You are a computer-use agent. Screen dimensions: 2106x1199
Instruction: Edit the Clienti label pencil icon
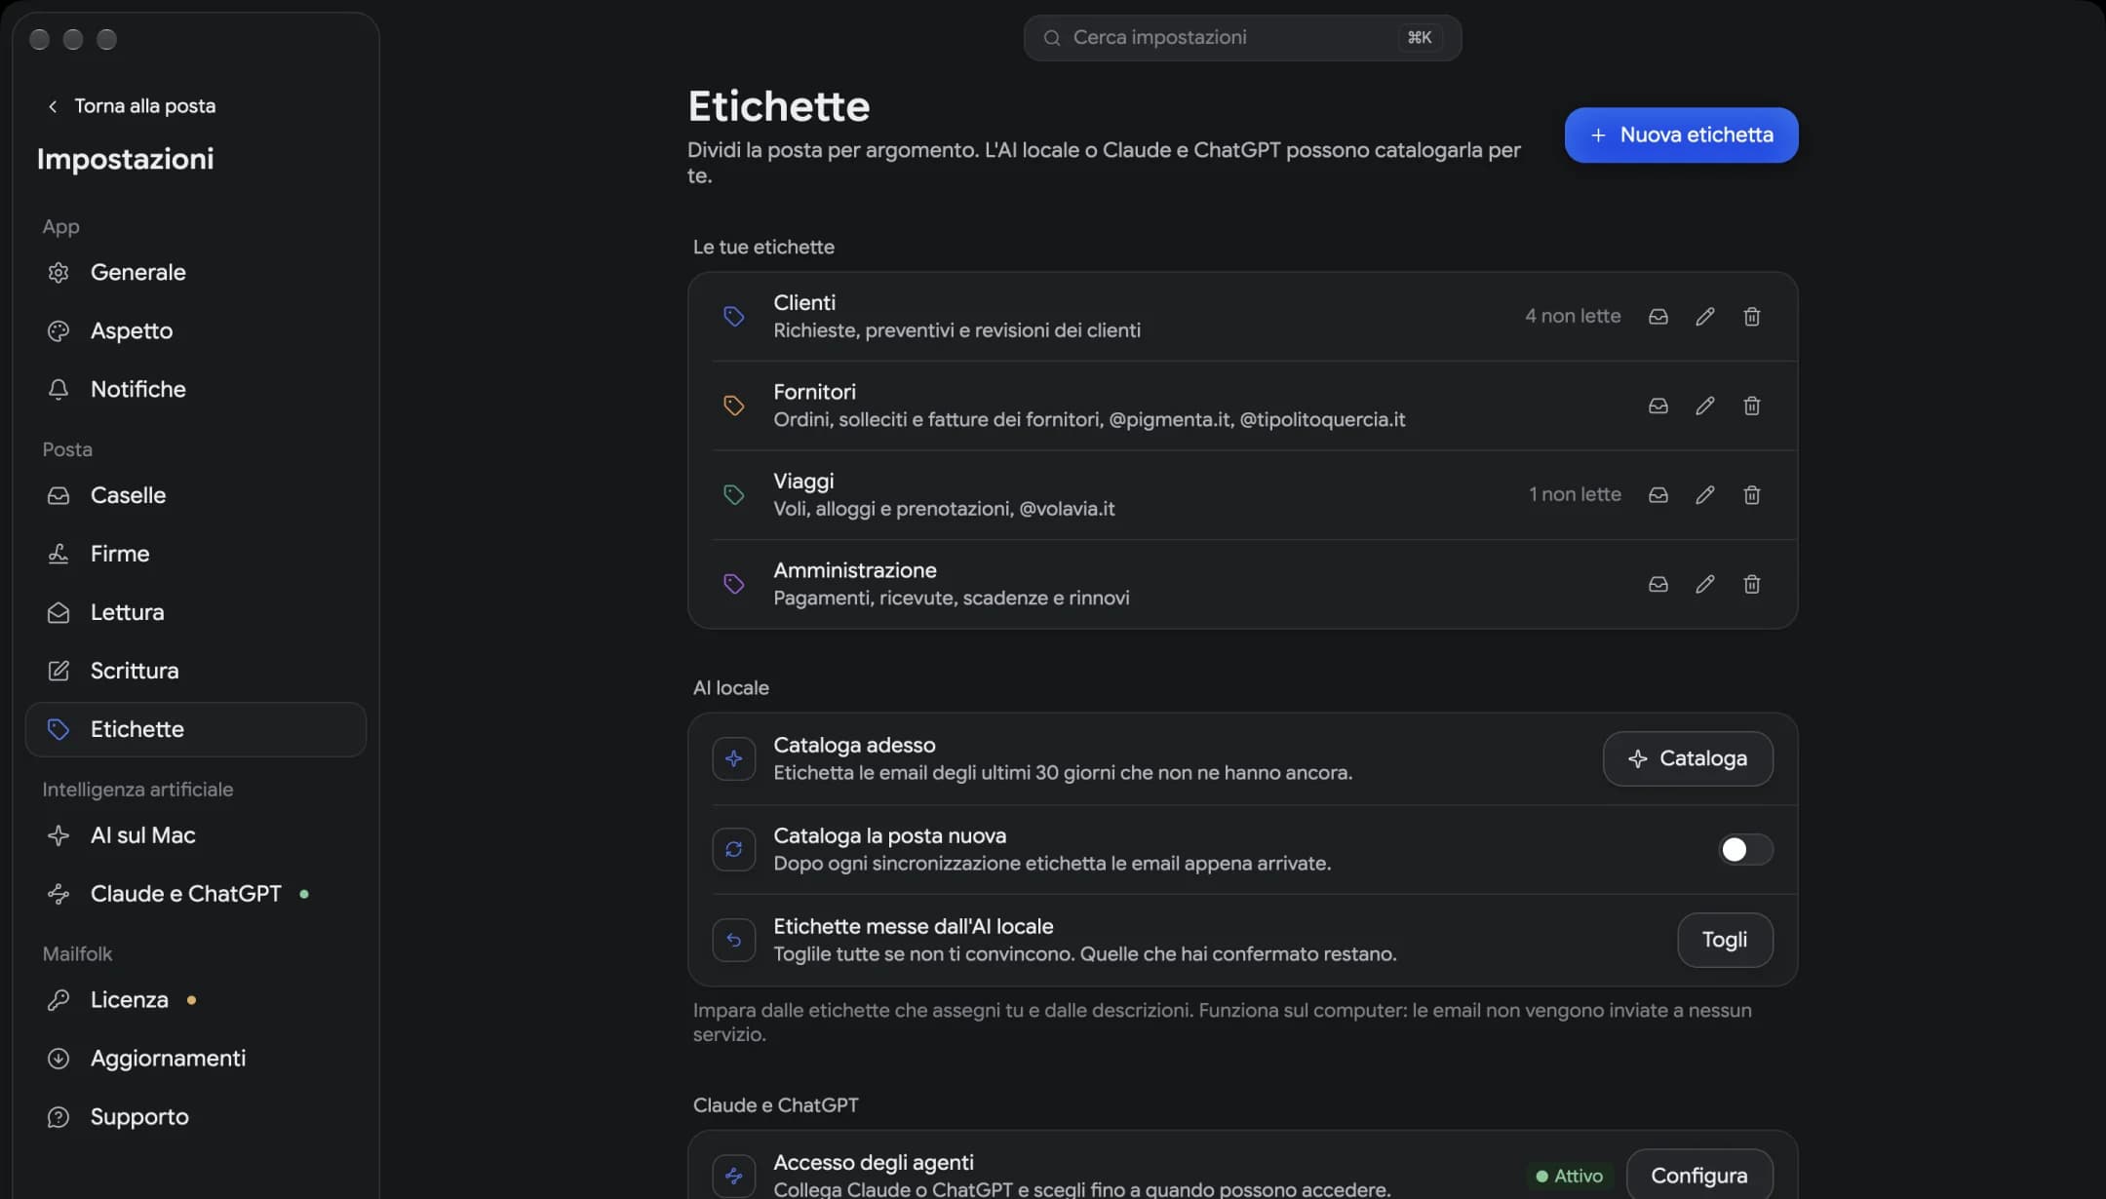pyautogui.click(x=1704, y=317)
